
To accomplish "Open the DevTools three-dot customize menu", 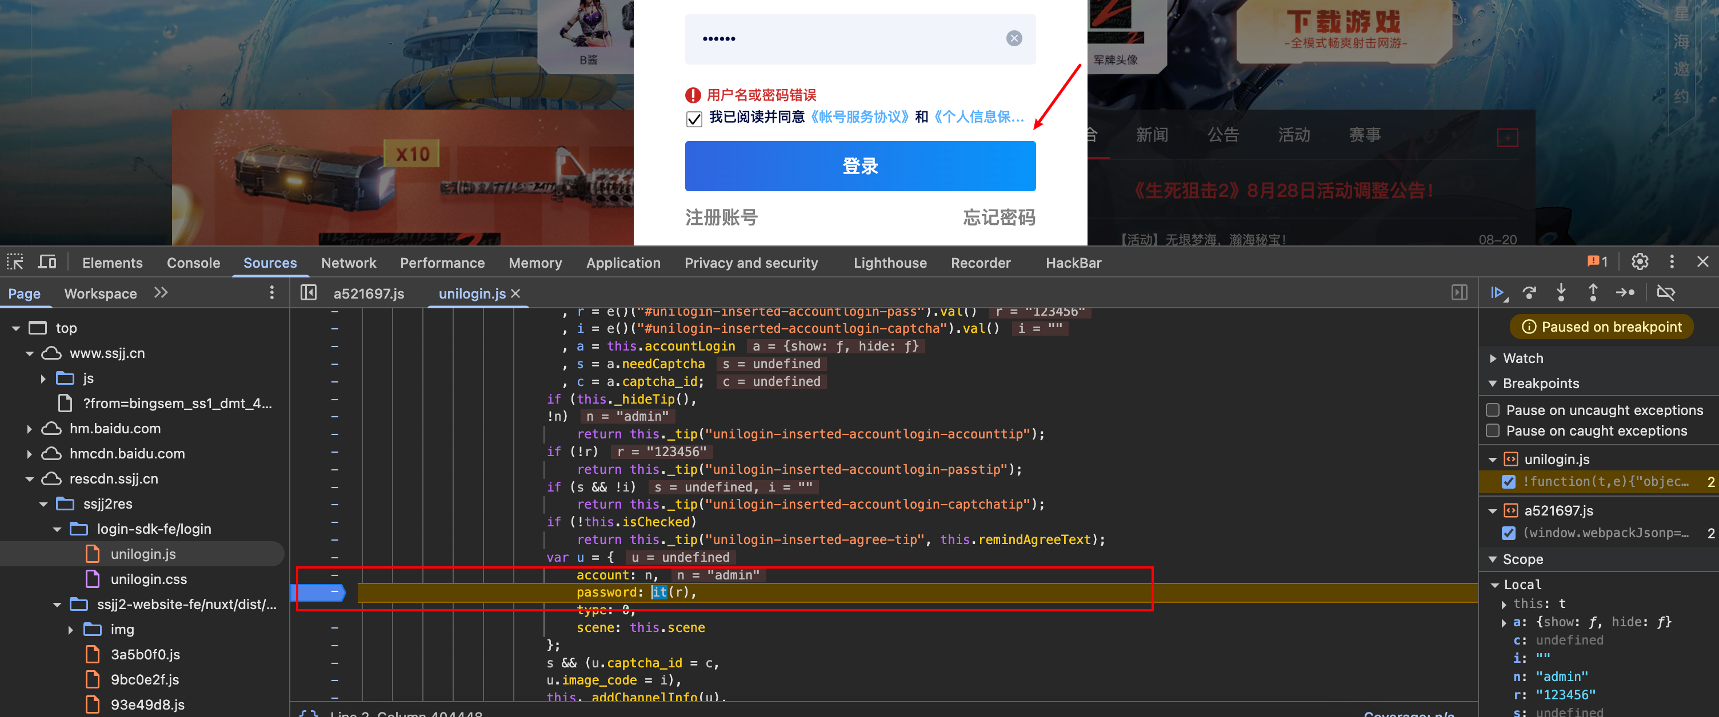I will [x=1672, y=262].
